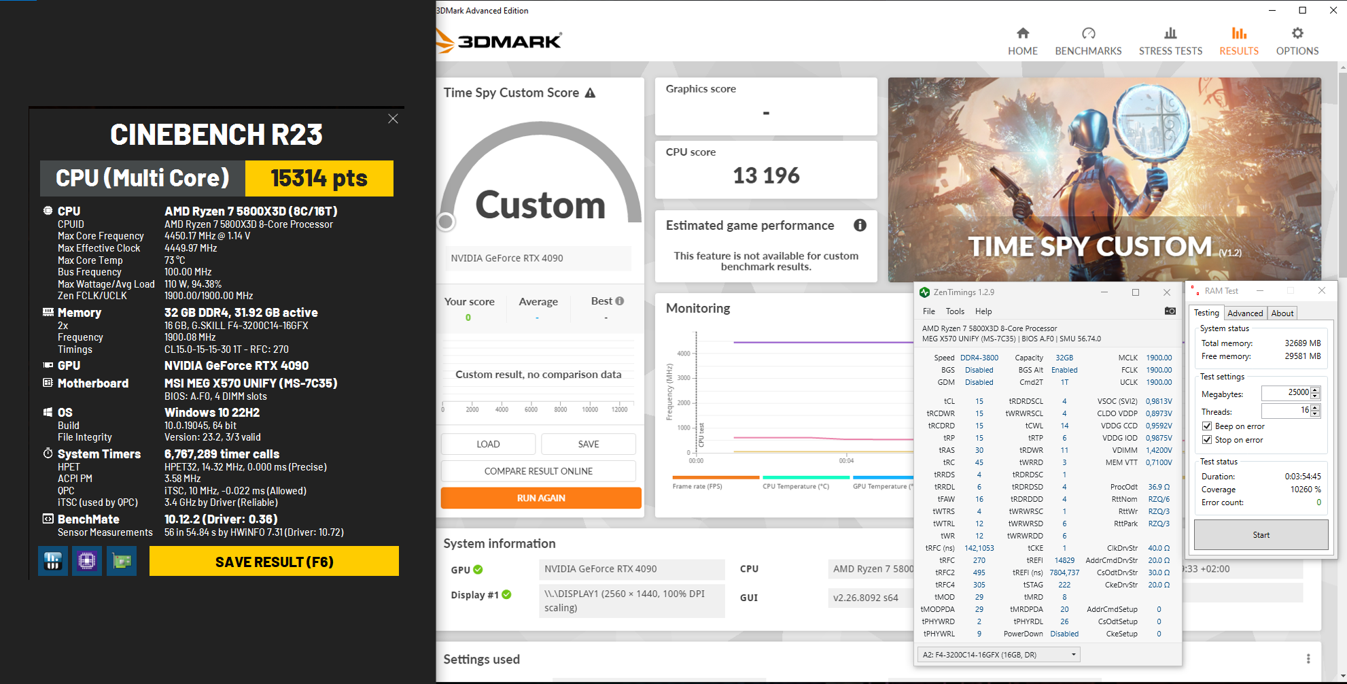The height and width of the screenshot is (684, 1347).
Task: Click the 15314 pts Cinebench score
Action: point(319,178)
